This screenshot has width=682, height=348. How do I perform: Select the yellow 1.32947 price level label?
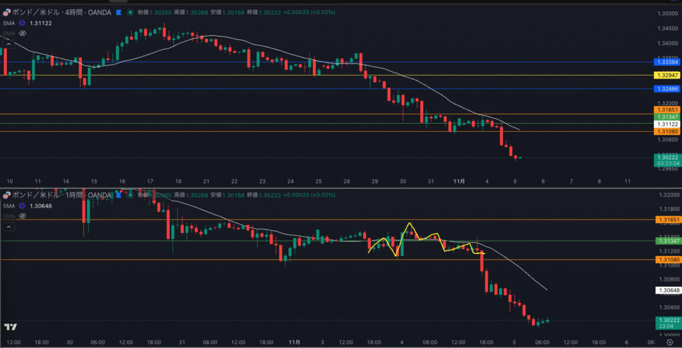click(x=667, y=75)
